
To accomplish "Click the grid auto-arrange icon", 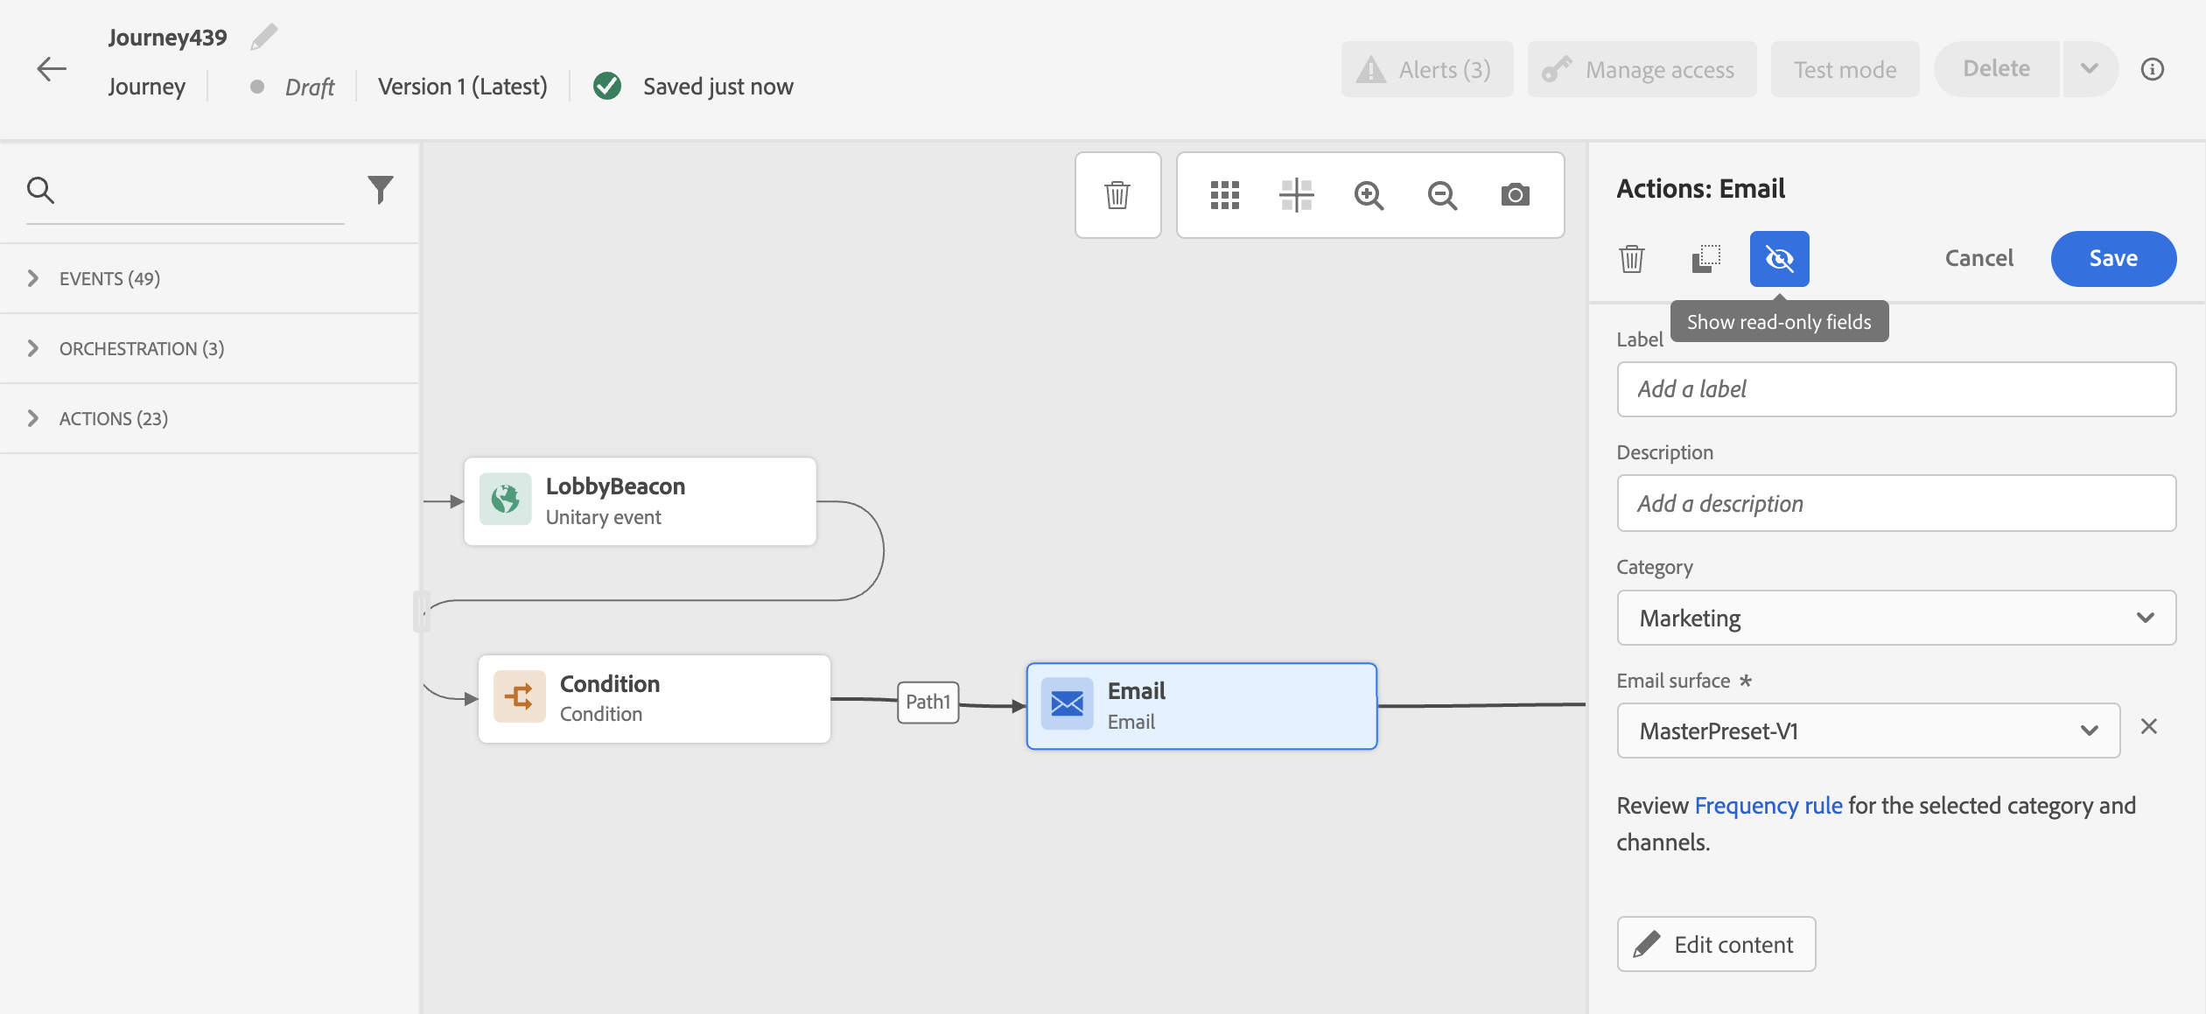I will pos(1224,195).
